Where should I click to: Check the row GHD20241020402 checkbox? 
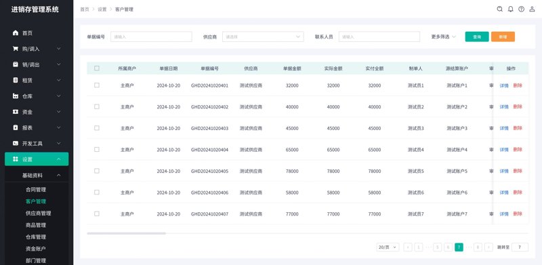pos(97,106)
